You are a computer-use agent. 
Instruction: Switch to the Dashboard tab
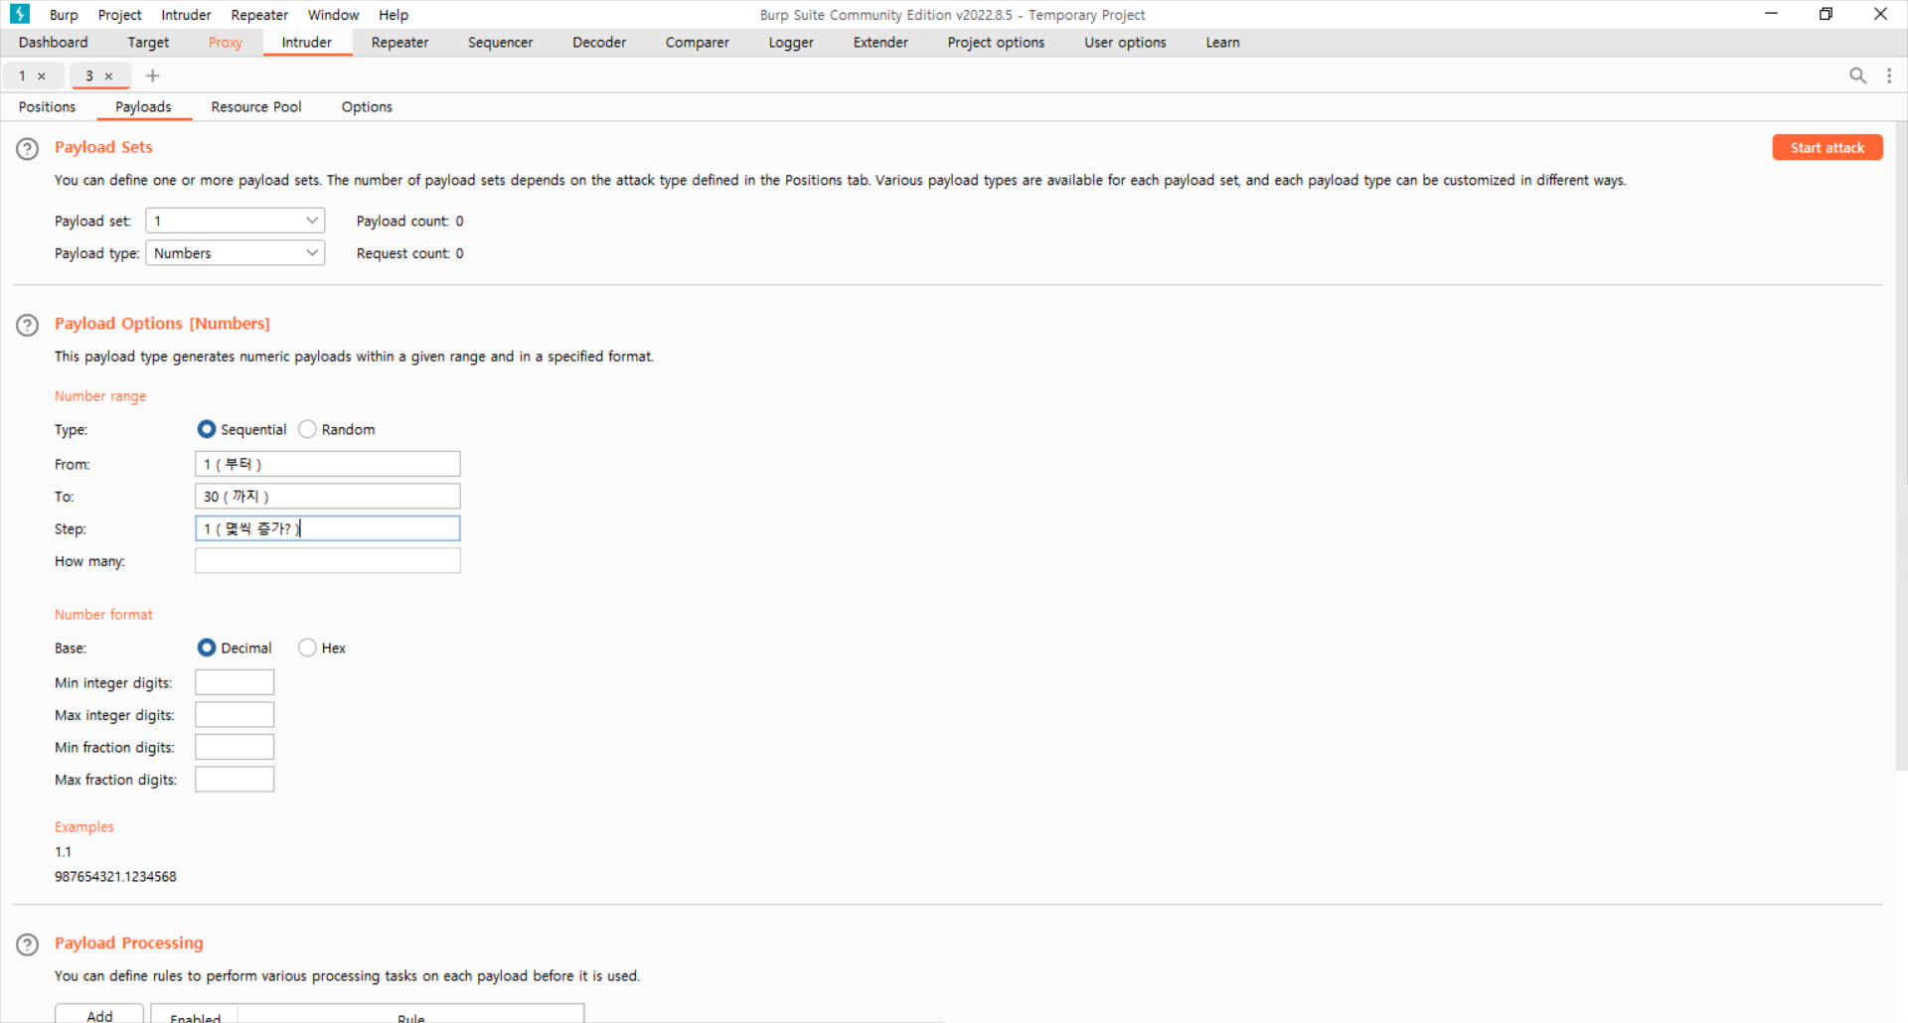pyautogui.click(x=54, y=43)
